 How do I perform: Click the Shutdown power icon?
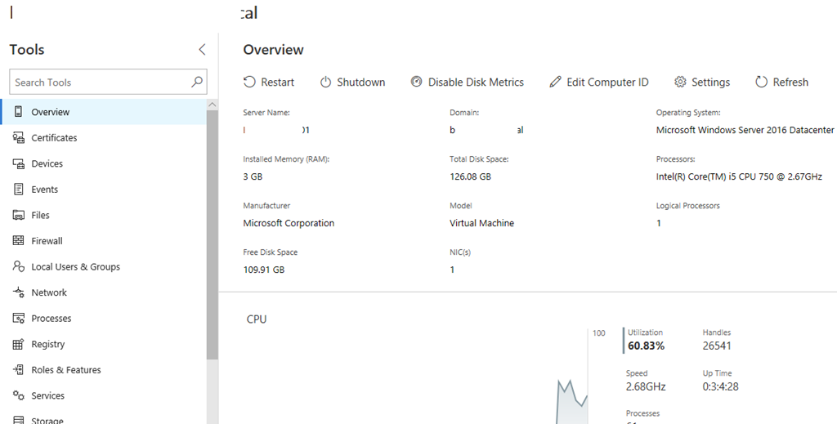[325, 82]
